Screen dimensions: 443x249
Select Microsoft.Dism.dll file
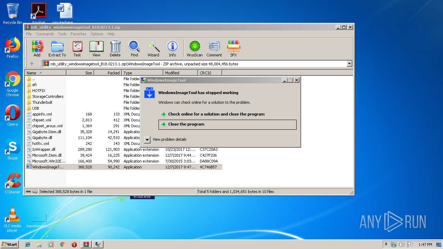pos(47,155)
